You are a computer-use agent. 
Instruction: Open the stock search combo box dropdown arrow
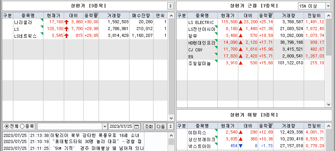click(x=105, y=127)
